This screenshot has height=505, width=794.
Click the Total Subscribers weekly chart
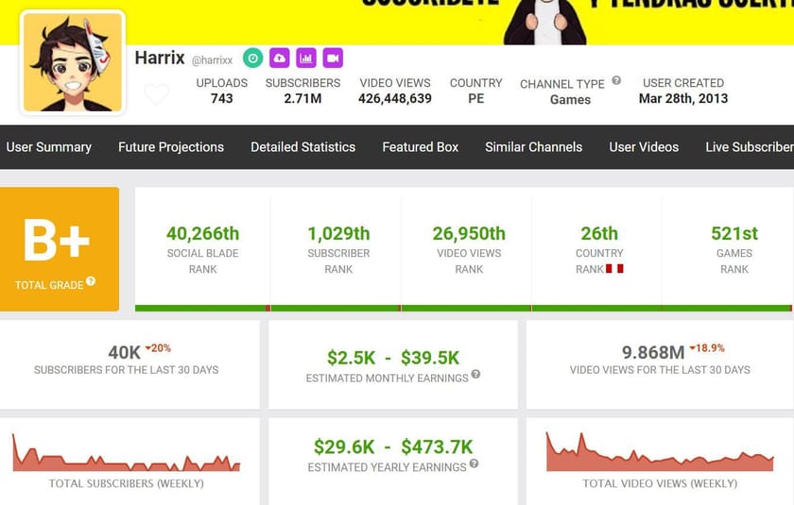pos(126,453)
